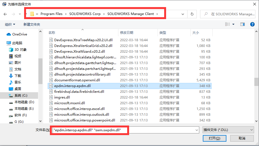Viewport: 259px width, 146px height.
Task: Open help with question mark icon
Action: 252,24
